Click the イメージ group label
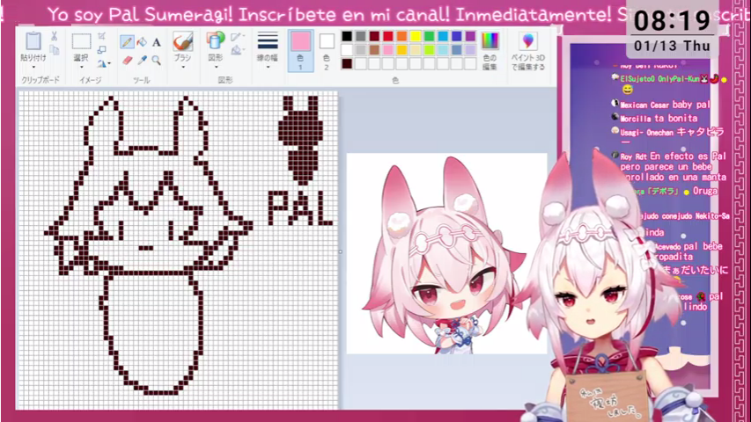751x422 pixels. coord(91,80)
